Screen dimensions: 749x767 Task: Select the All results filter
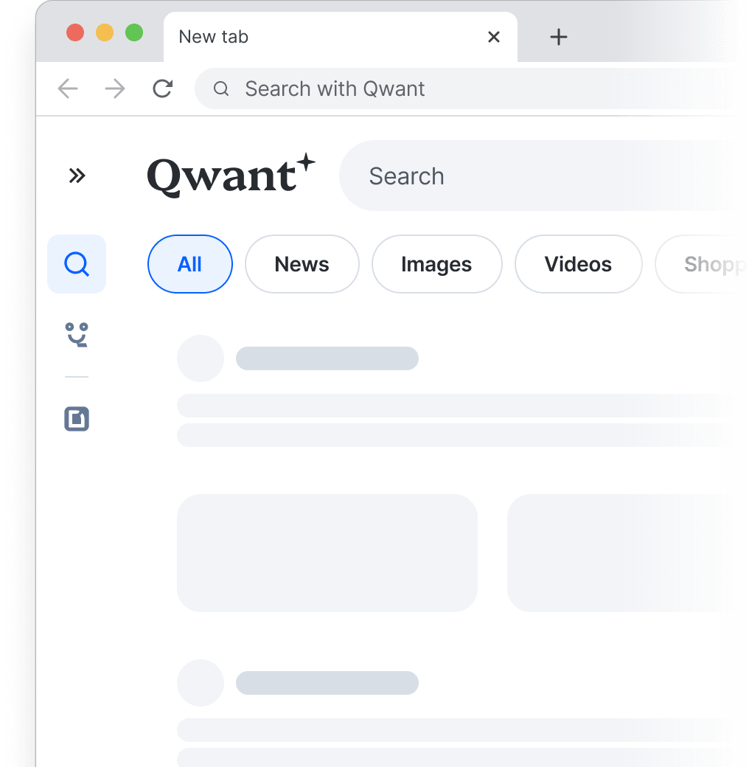(x=189, y=264)
